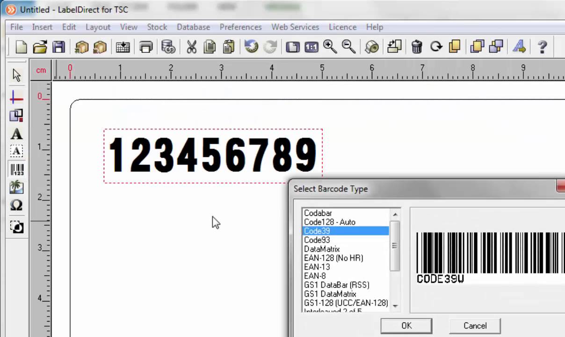Screen dimensions: 565x337
Task: Undo the last action
Action: [x=252, y=47]
